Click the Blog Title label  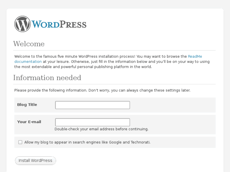pos(27,105)
